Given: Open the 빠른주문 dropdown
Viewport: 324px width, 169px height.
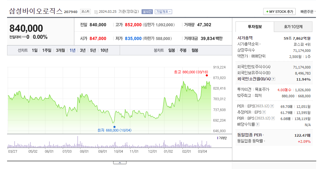Looking at the screenshot, I should 308,12.
